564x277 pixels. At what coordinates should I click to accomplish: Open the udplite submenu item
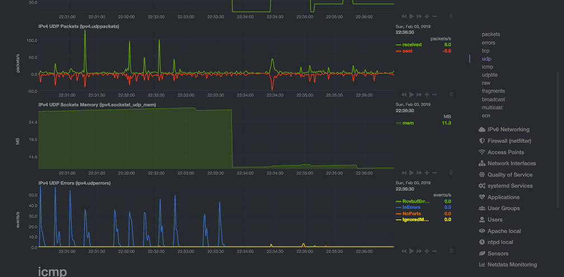tap(490, 75)
